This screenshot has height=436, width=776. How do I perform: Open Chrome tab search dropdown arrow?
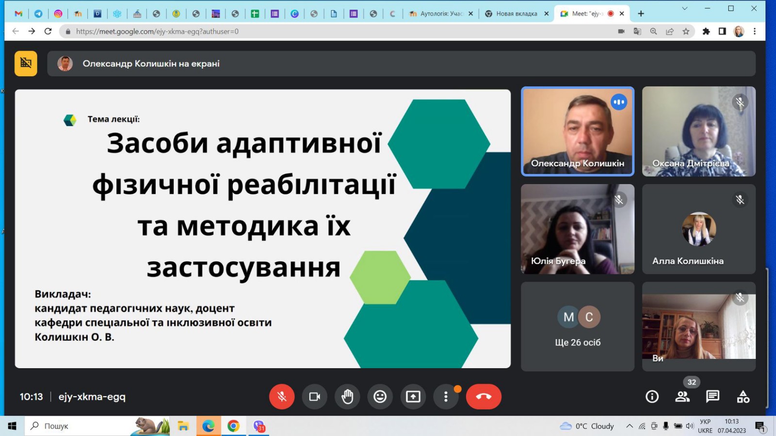click(684, 9)
